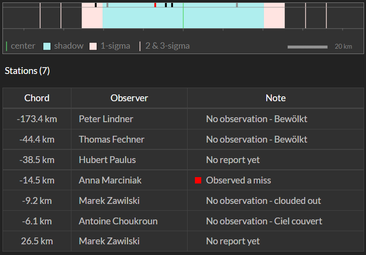Click the 2 & 3-sigma legend line
The height and width of the screenshot is (255, 366).
tap(140, 46)
